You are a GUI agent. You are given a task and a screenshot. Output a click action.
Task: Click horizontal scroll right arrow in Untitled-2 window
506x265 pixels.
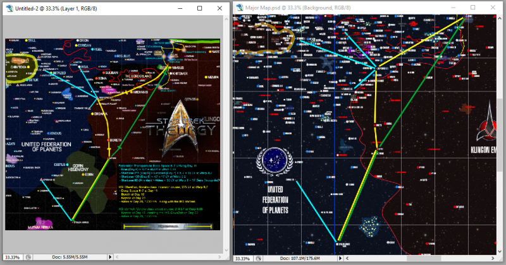click(x=219, y=257)
